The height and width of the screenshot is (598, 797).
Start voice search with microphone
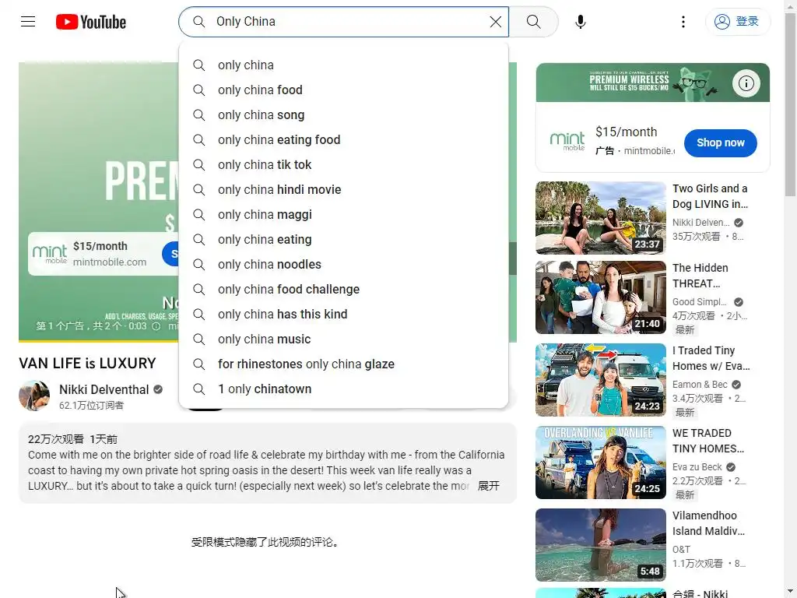(580, 21)
